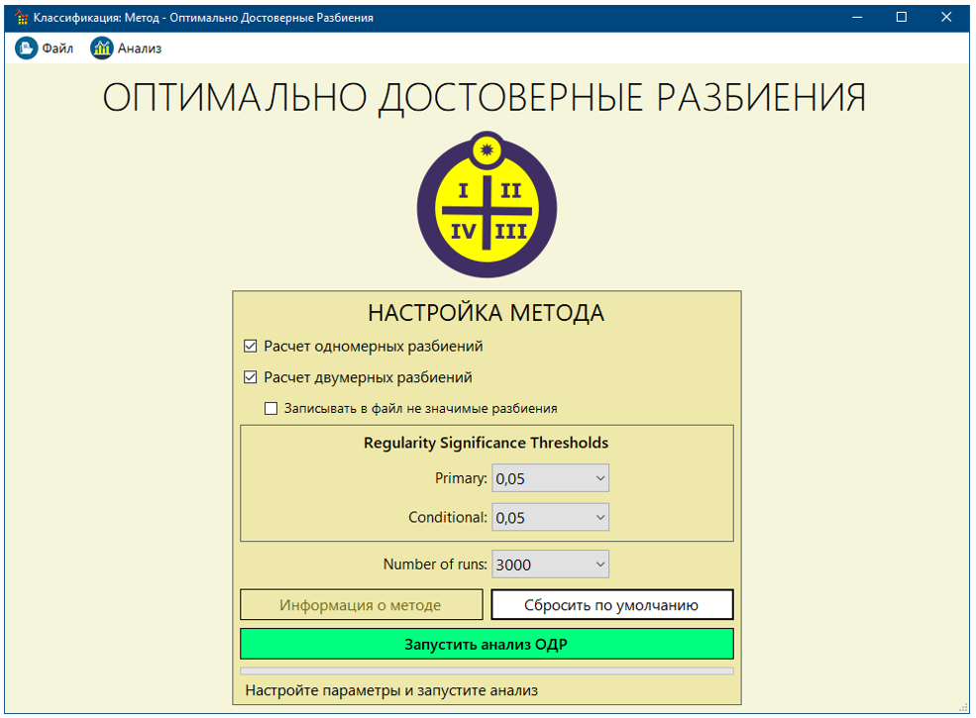Maximize the application window
This screenshot has height=718, width=976.
click(x=901, y=17)
